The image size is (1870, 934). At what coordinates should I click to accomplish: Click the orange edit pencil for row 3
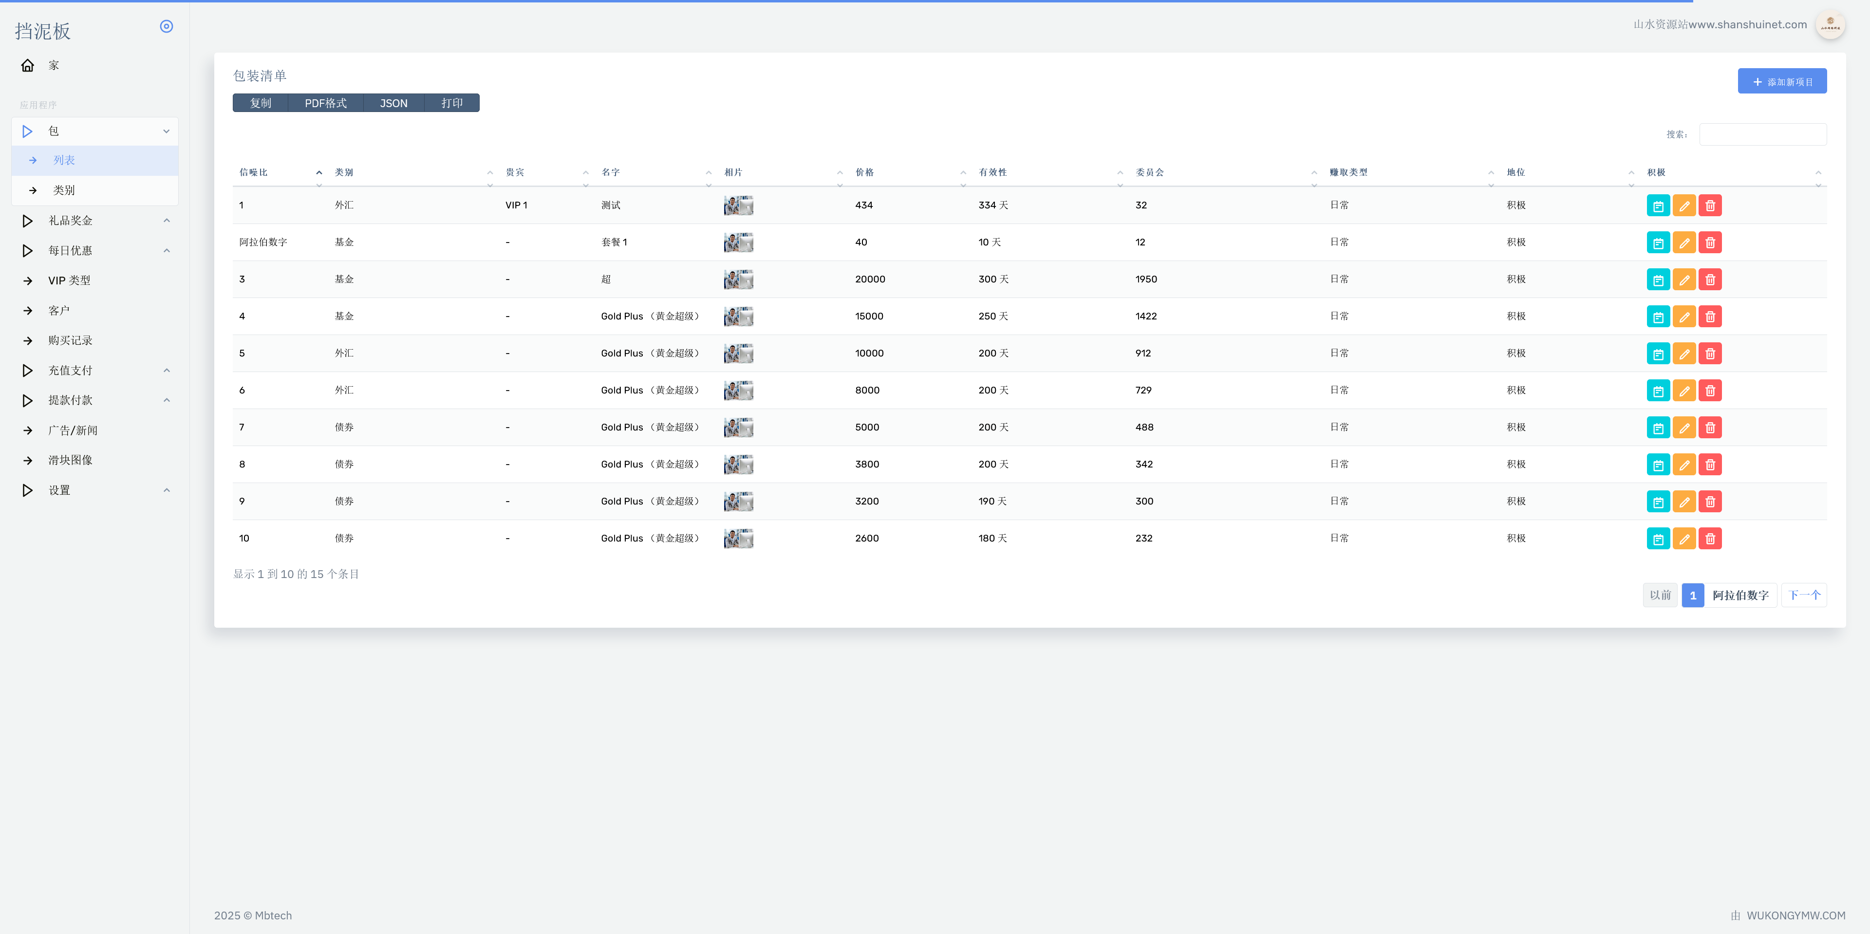click(x=1684, y=280)
